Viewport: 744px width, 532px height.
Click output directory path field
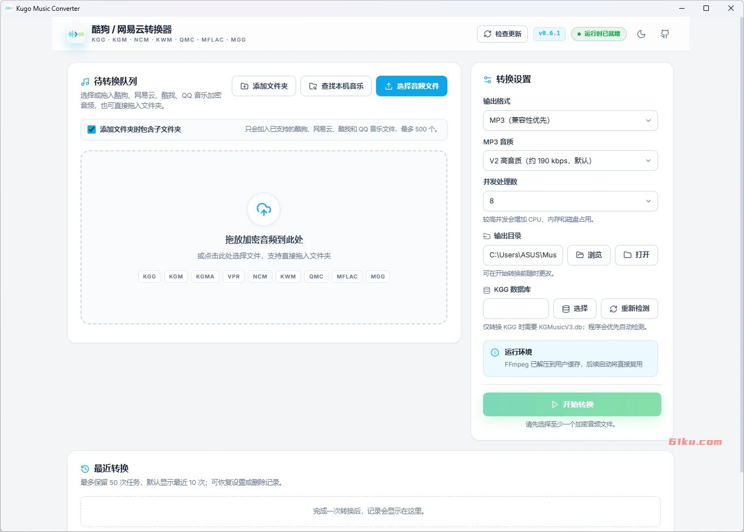pyautogui.click(x=523, y=255)
